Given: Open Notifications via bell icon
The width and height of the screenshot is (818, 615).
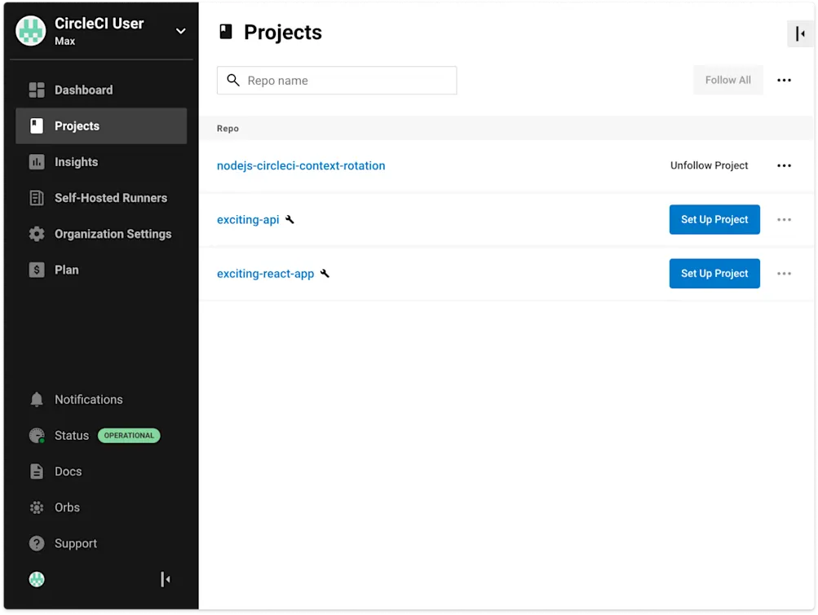Looking at the screenshot, I should (37, 399).
